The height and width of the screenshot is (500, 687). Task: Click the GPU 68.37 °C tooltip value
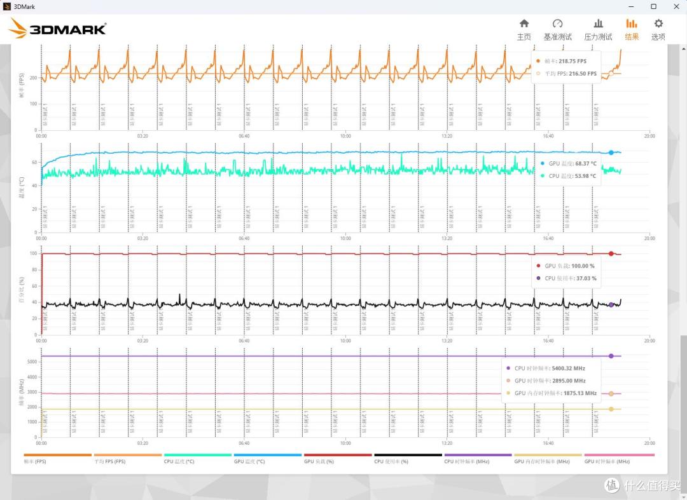586,164
